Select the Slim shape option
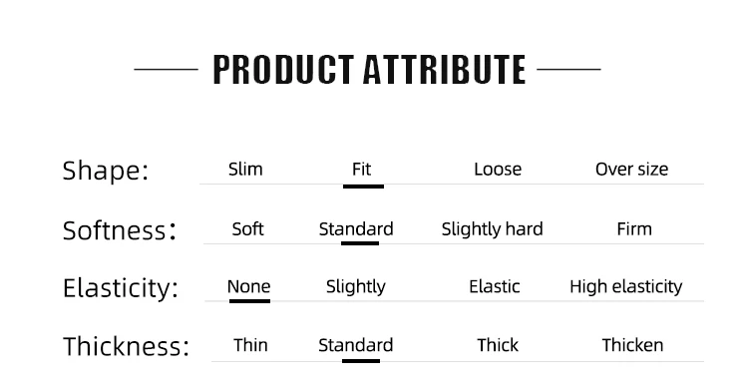Image resolution: width=748 pixels, height=391 pixels. coord(245,170)
